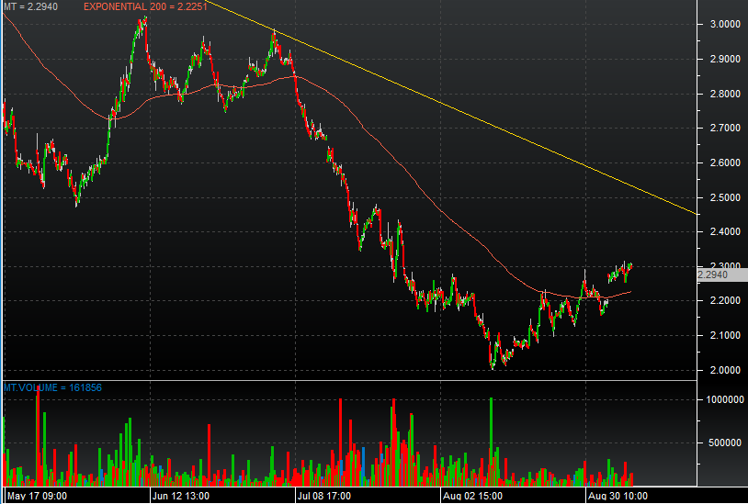
Task: Select the 2.5000 price level label
Action: pos(722,197)
